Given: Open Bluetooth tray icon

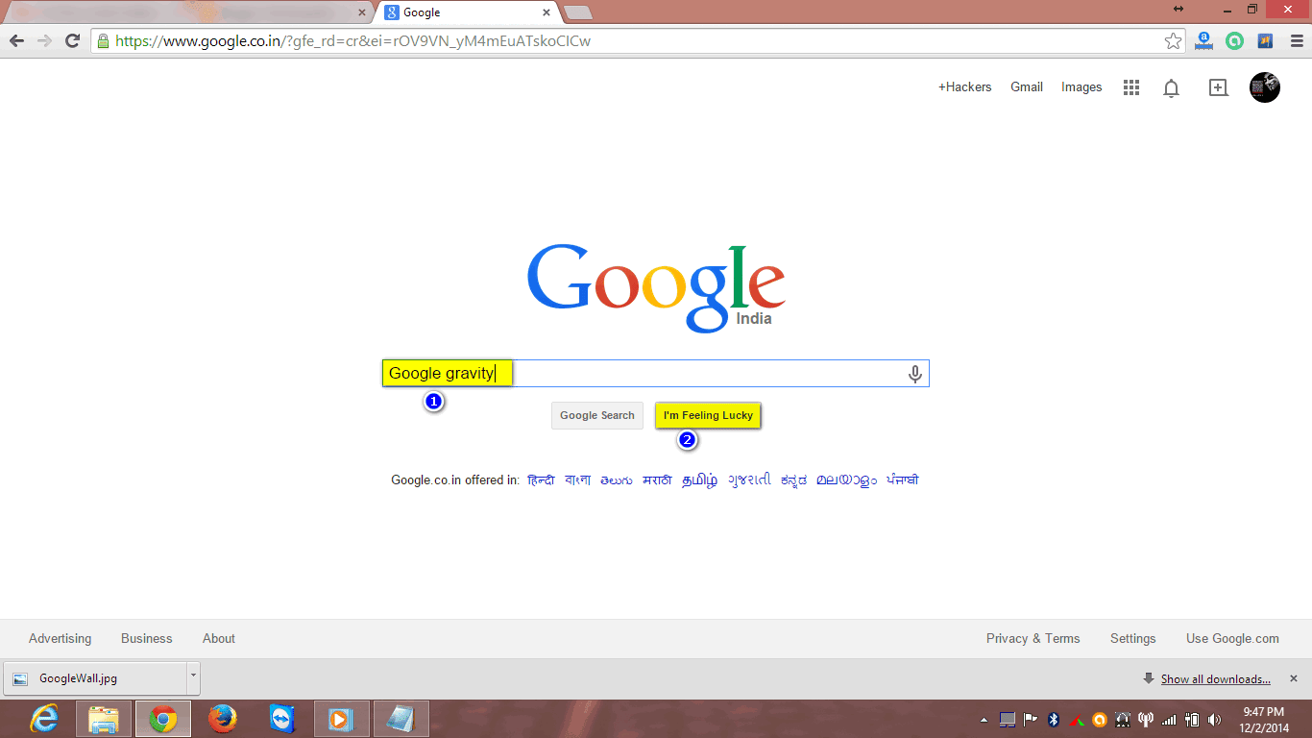Looking at the screenshot, I should click(1053, 719).
